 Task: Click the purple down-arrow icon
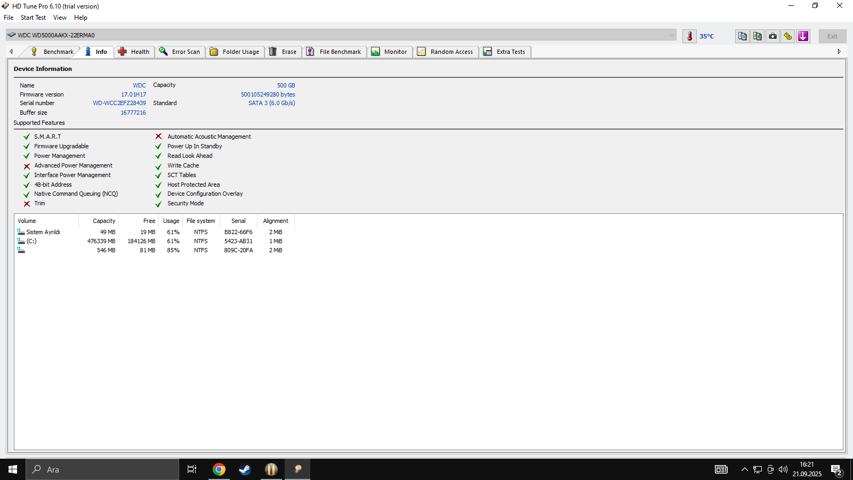(803, 36)
